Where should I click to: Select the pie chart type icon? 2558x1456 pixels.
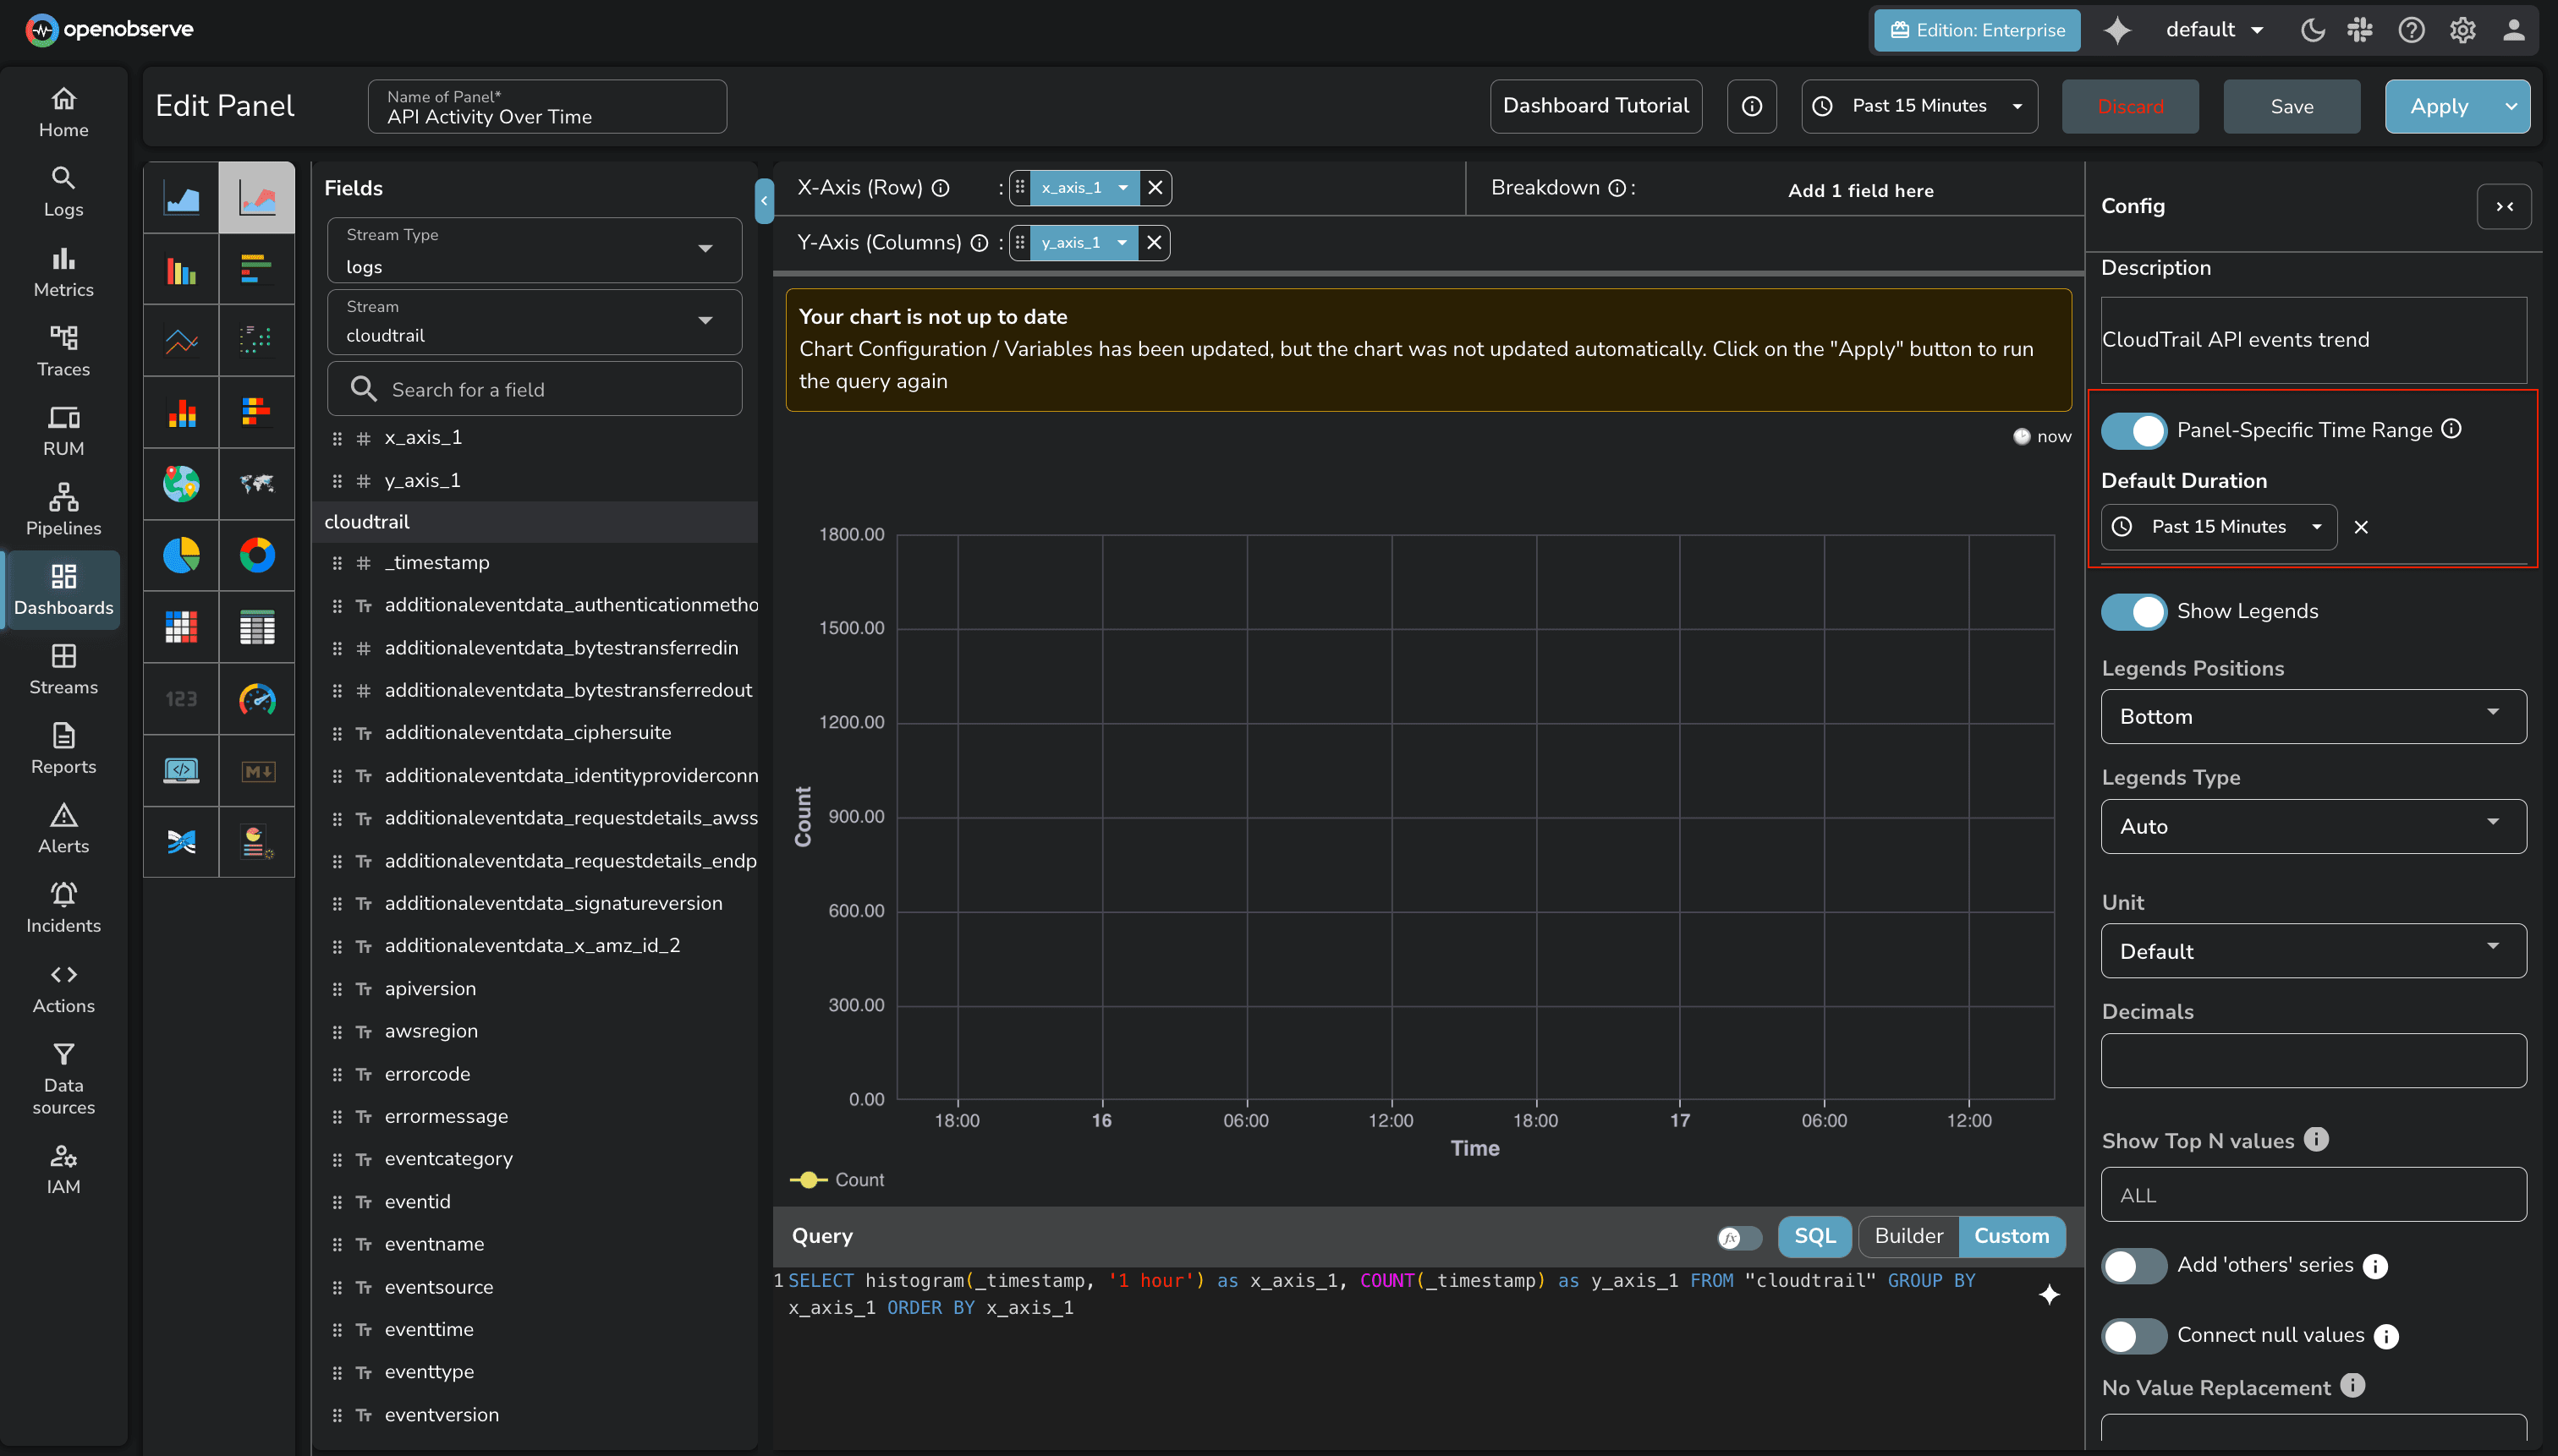point(181,555)
